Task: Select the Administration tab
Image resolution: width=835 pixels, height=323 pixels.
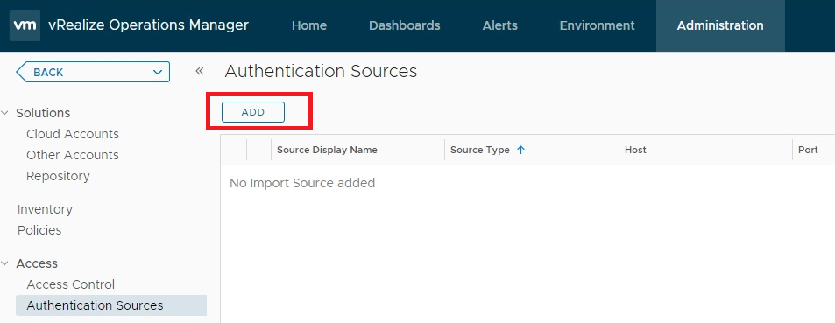Action: (720, 25)
